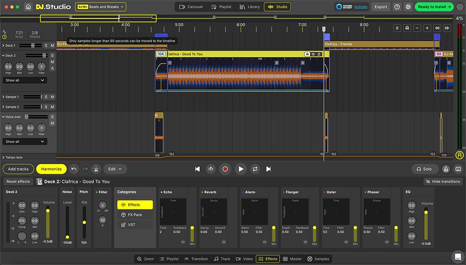Click the Harmonize button
The height and width of the screenshot is (265, 466).
click(x=51, y=169)
